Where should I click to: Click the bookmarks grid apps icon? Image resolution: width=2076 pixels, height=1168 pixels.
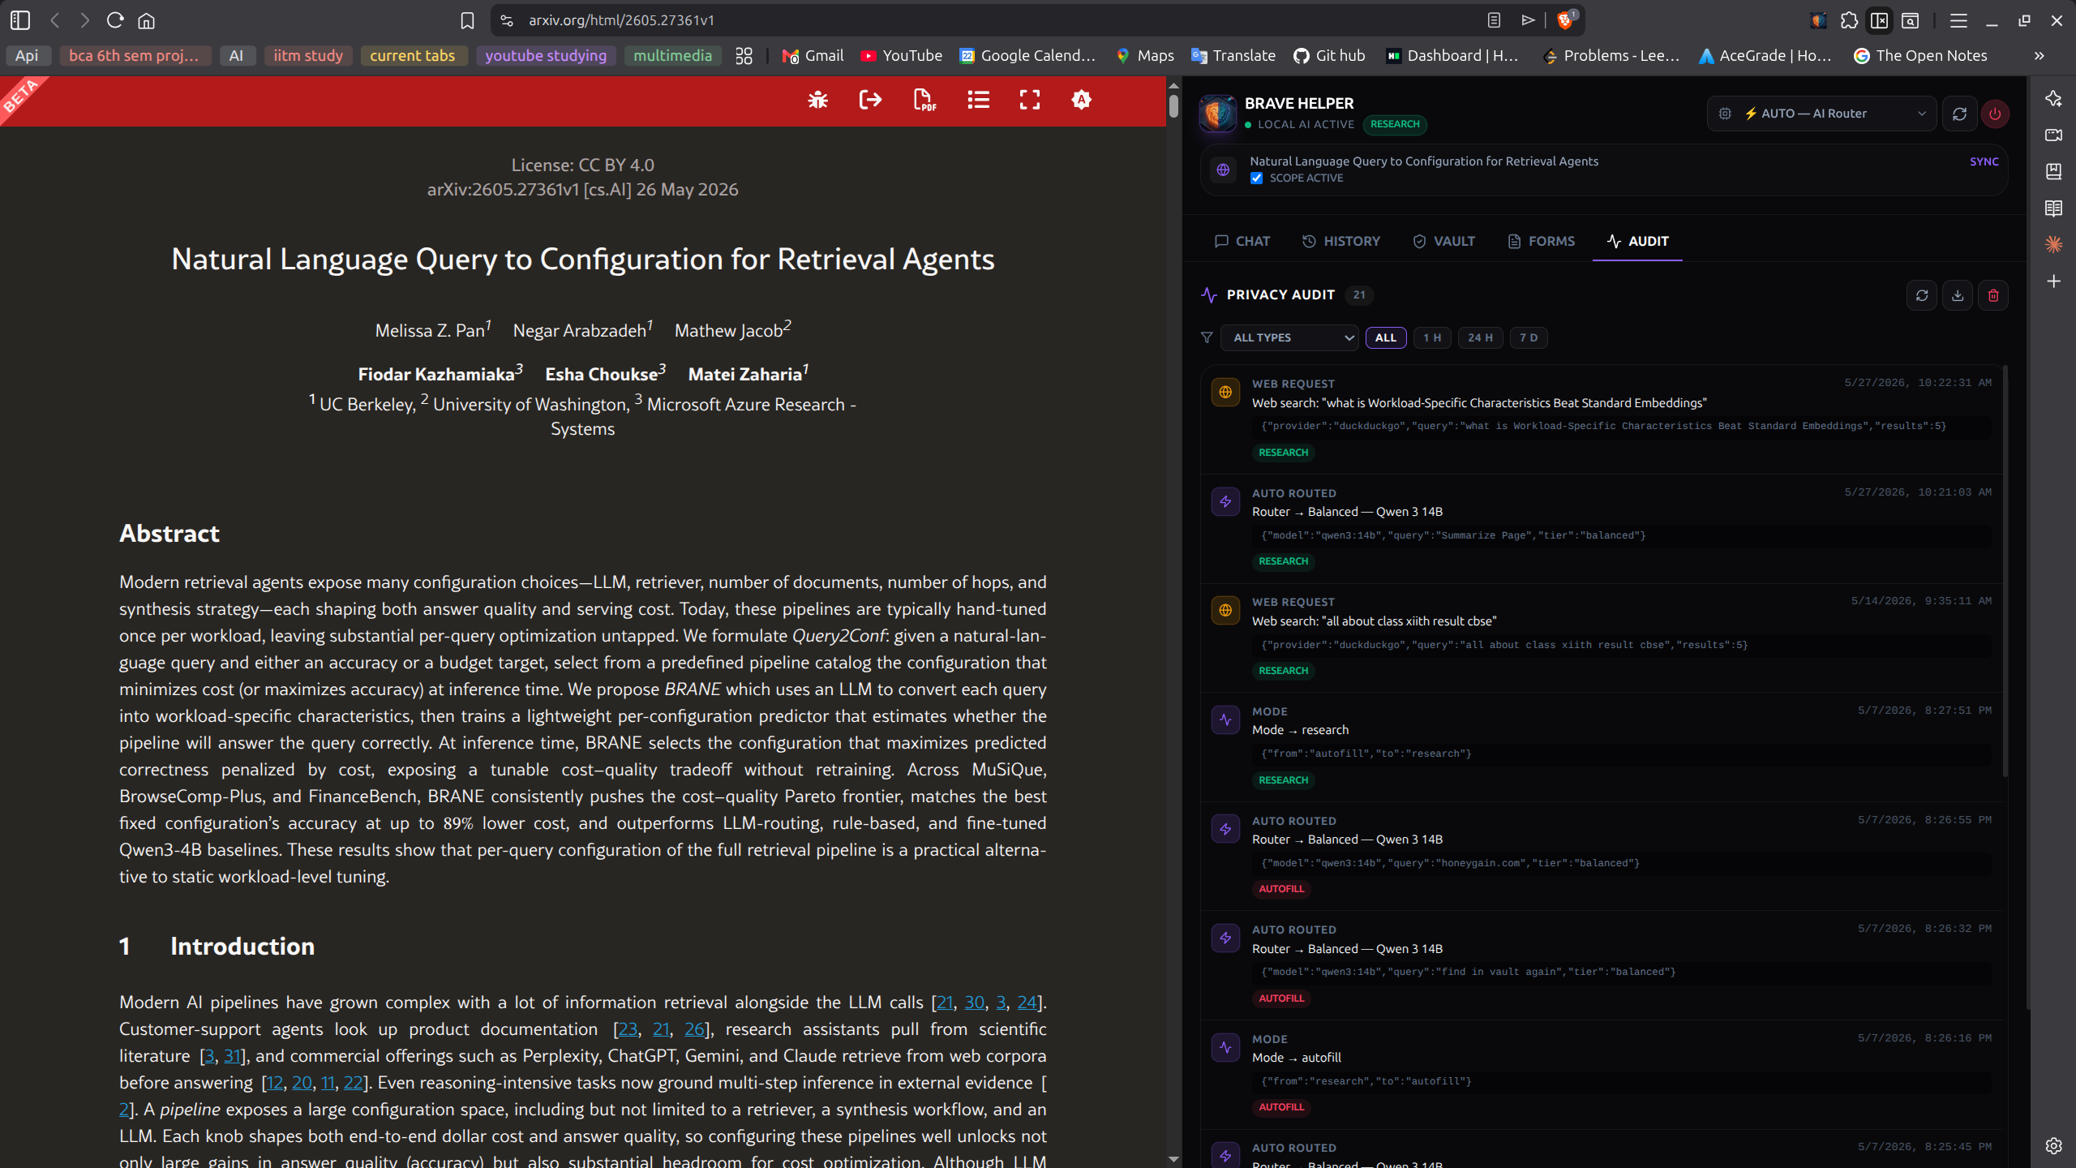pos(744,56)
